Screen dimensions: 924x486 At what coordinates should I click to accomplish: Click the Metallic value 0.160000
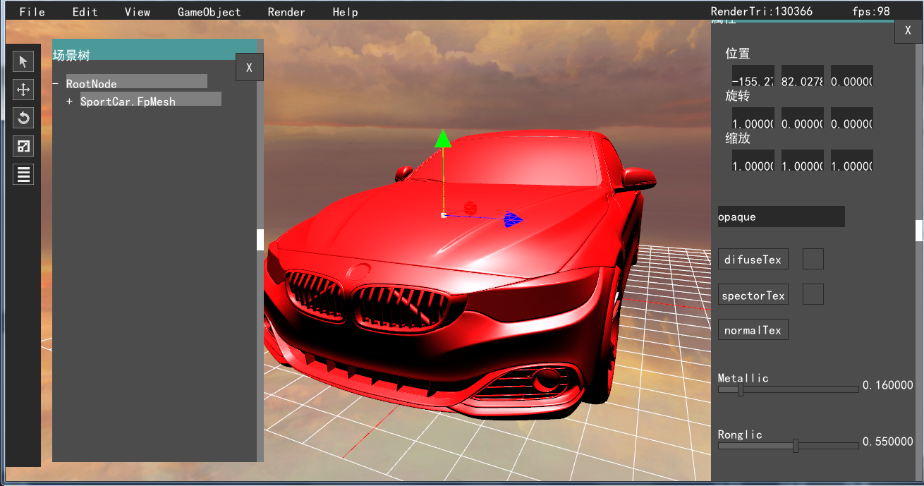click(x=888, y=385)
